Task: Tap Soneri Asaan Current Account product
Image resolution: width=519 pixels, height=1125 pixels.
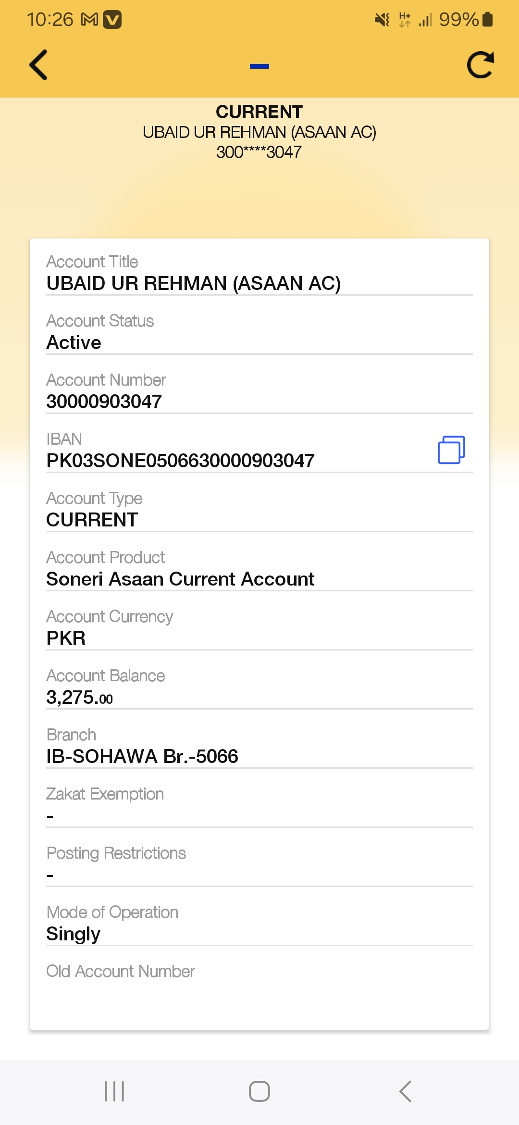Action: click(180, 579)
